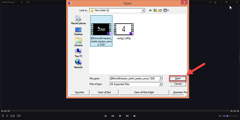Viewport: 240px width, 120px height.
Task: Create a new folder in dialog
Action: (x=160, y=10)
